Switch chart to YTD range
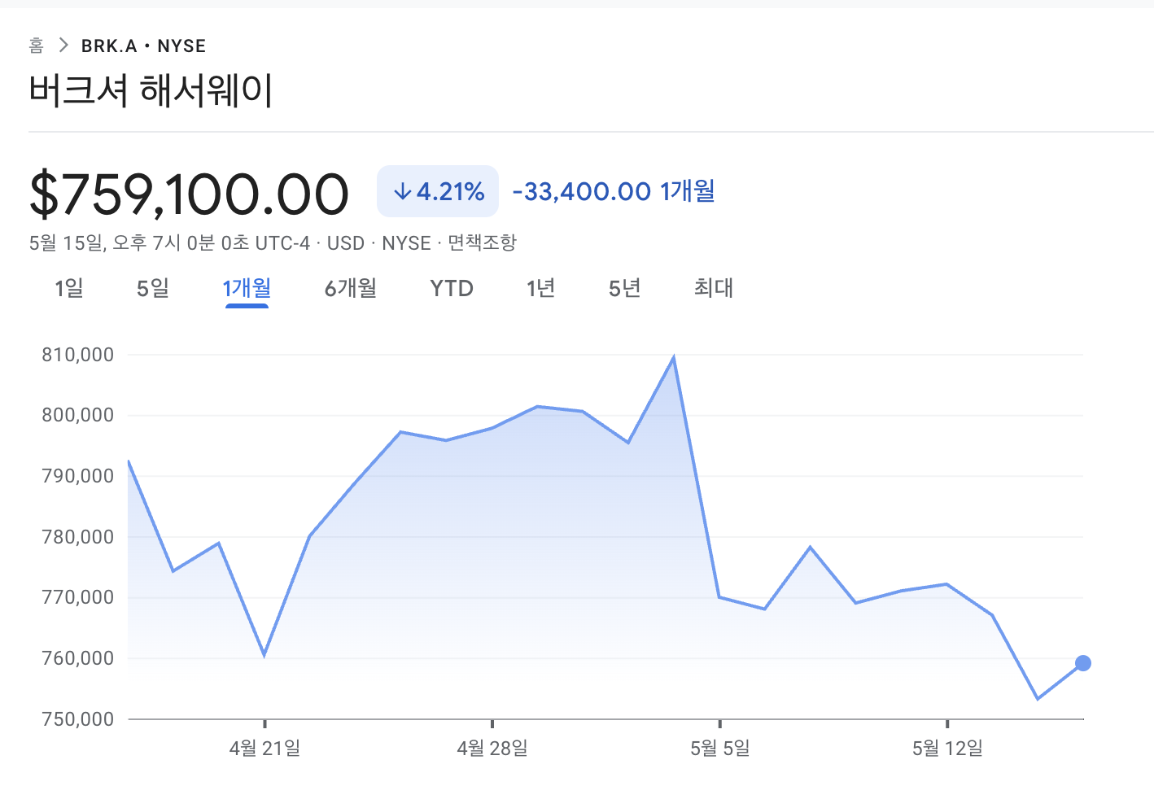This screenshot has height=786, width=1154. tap(452, 288)
